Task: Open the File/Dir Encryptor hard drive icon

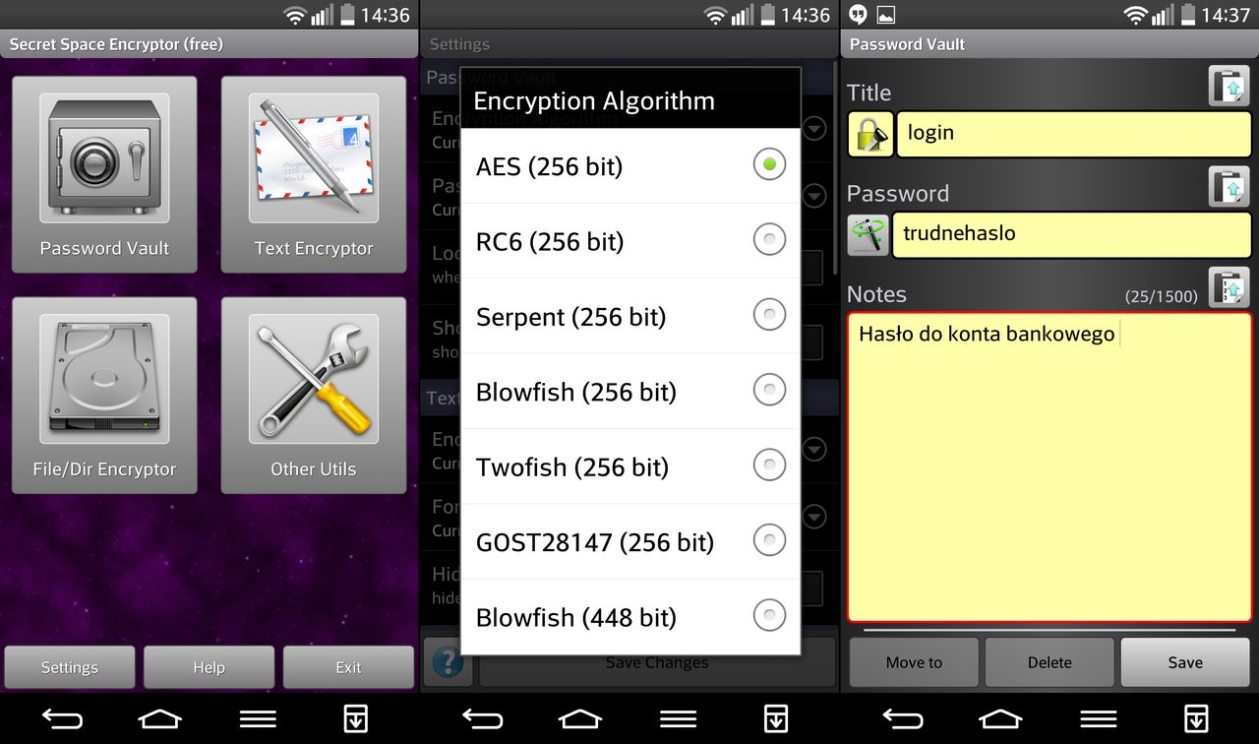Action: (x=104, y=379)
